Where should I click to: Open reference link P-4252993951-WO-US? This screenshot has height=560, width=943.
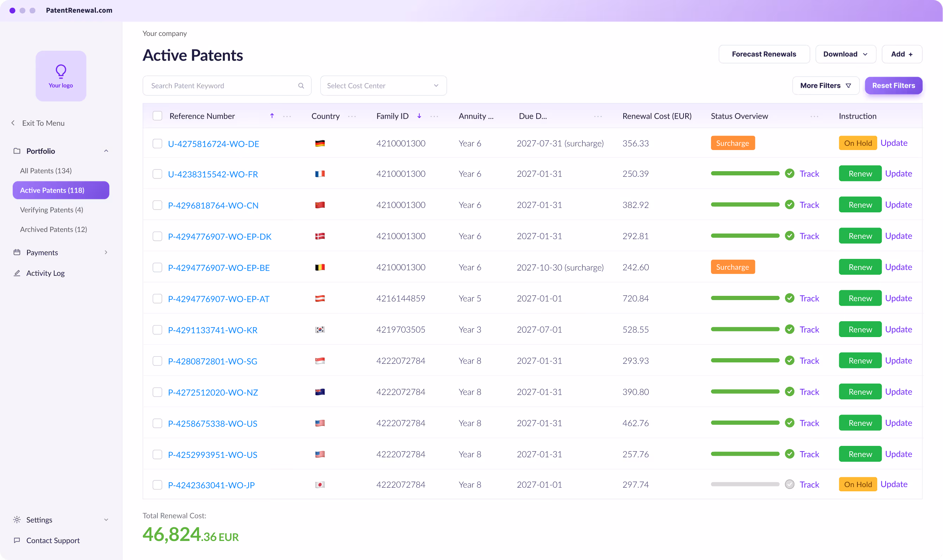[212, 455]
